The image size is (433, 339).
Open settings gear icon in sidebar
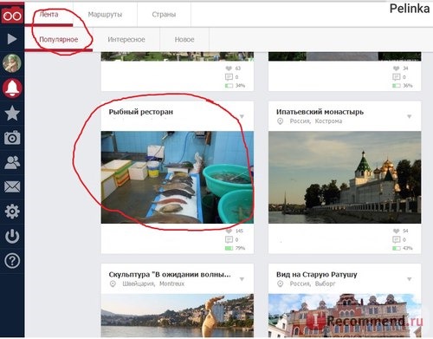[12, 212]
